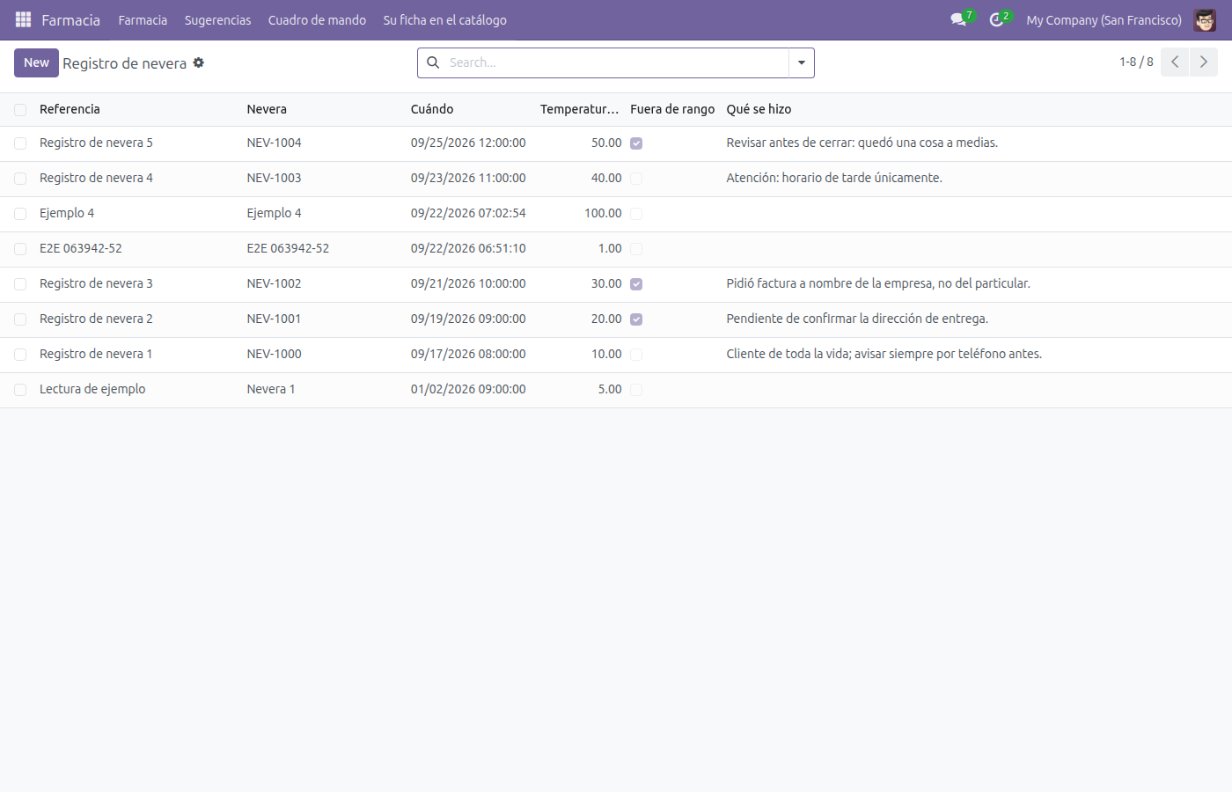Open the apps grid home menu icon
This screenshot has height=792, width=1232.
23,19
